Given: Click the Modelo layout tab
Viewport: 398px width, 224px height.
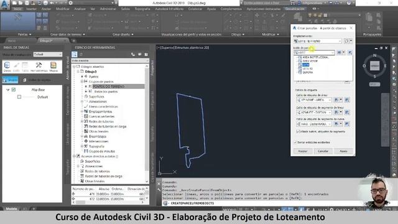Looking at the screenshot, I should coord(11,209).
